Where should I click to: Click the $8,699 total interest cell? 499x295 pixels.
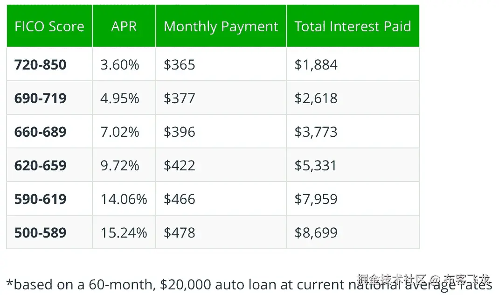[316, 233]
